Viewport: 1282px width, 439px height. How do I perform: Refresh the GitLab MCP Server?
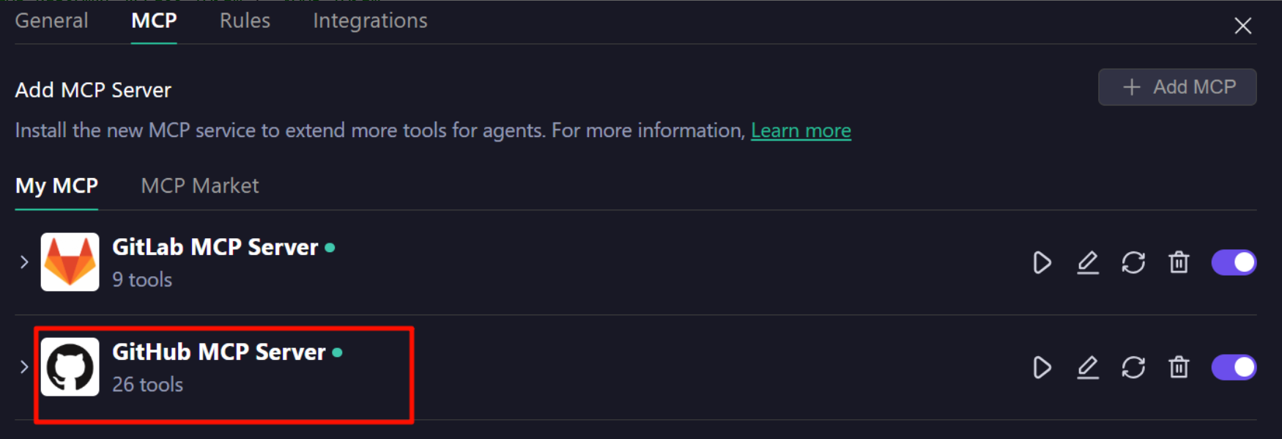[x=1133, y=262]
